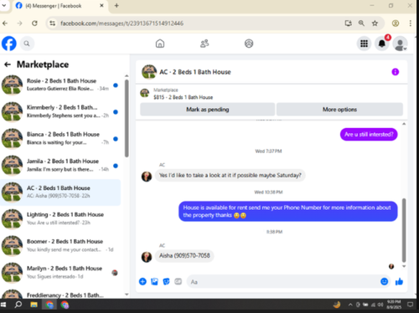Open the taskbar clock and date

(394, 305)
